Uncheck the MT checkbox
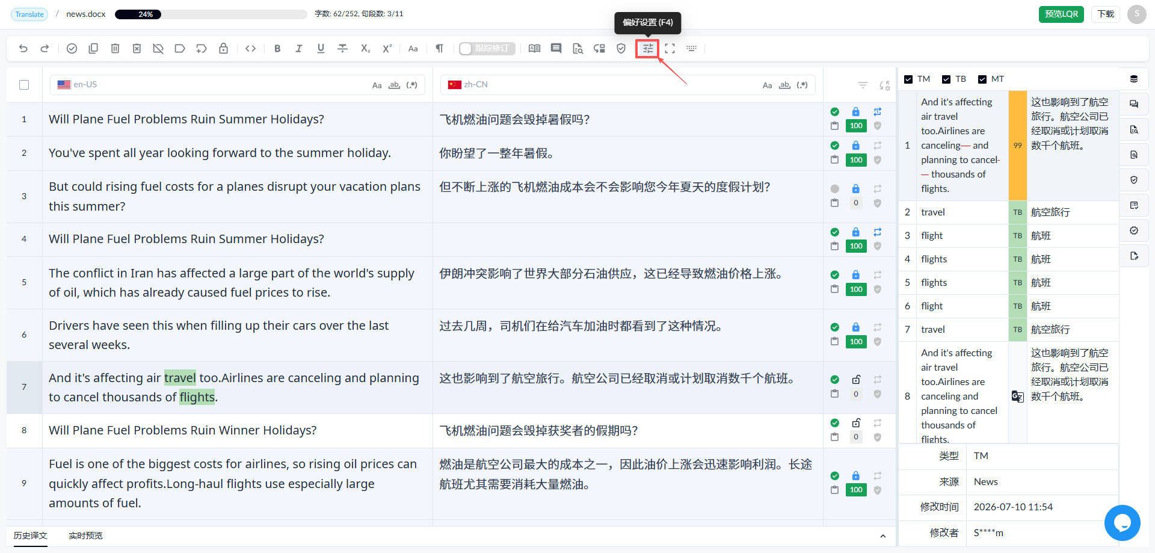The image size is (1155, 553). pyautogui.click(x=982, y=79)
